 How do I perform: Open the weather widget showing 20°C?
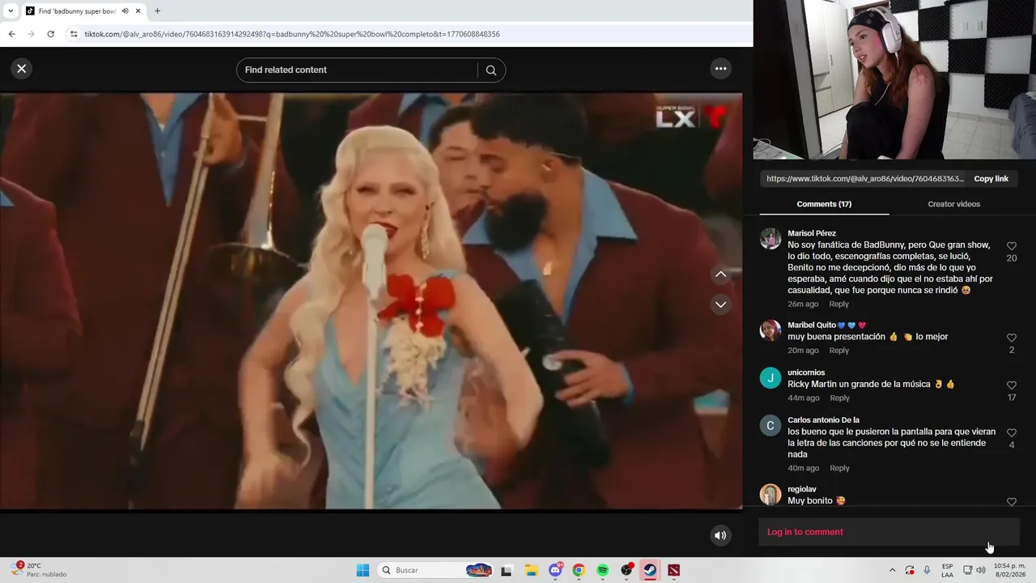pos(39,570)
